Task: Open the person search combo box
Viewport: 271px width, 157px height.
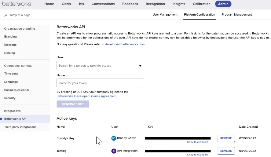Action: click(x=100, y=65)
